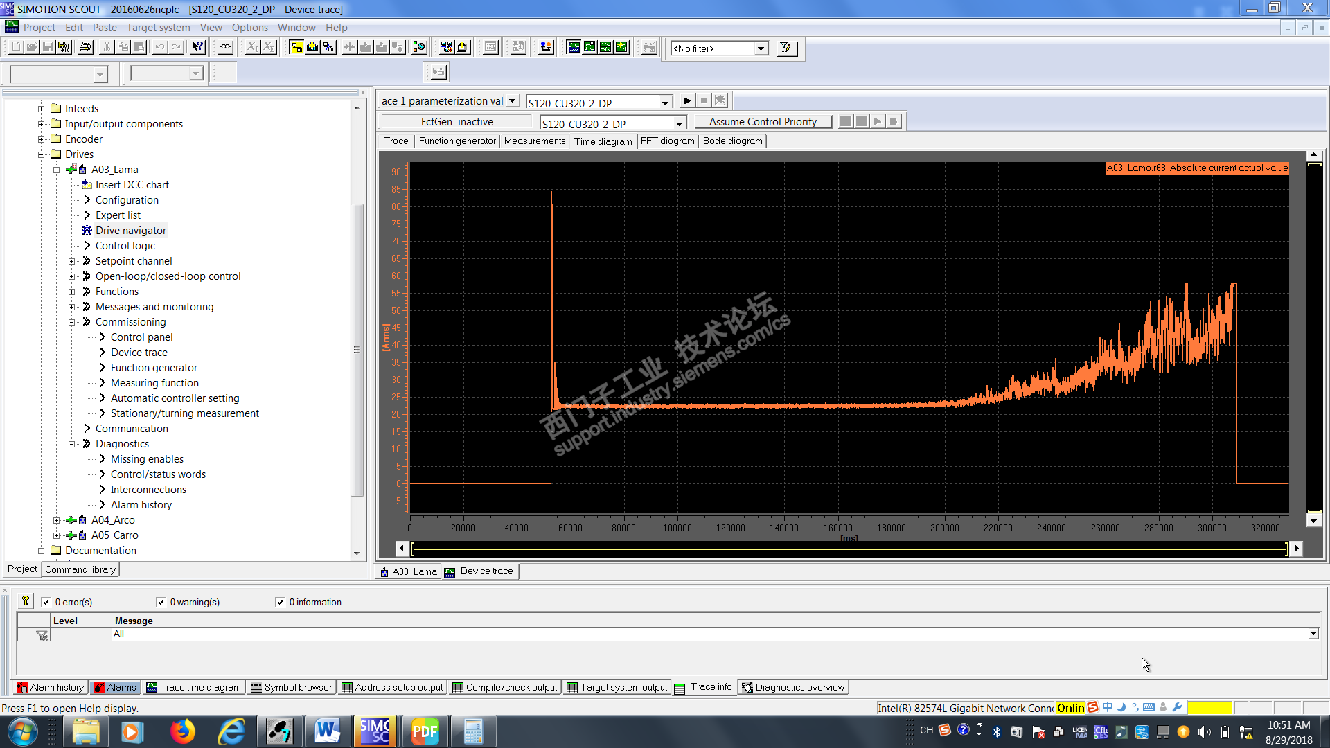1330x748 pixels.
Task: Open the Target system menu
Action: (158, 28)
